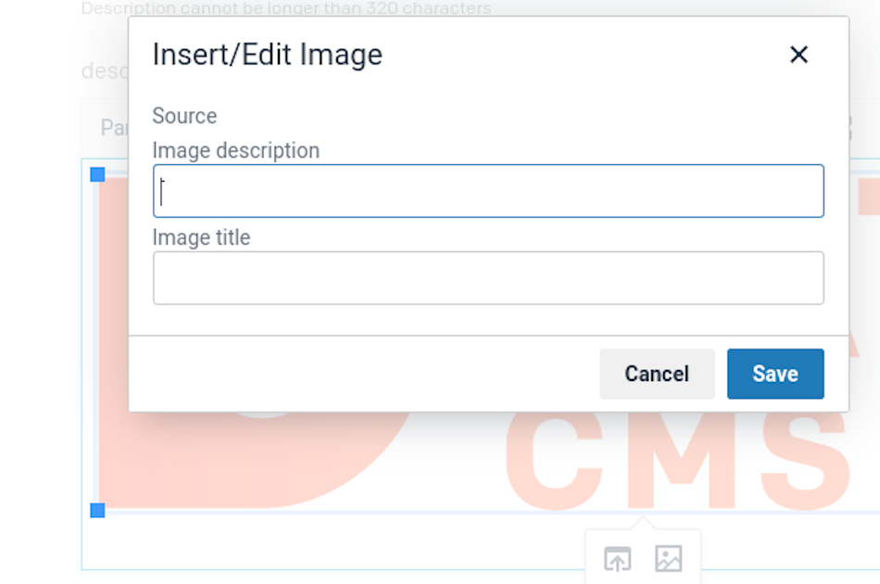
Task: Close the Insert/Edit Image dialog with the X
Action: click(x=798, y=55)
